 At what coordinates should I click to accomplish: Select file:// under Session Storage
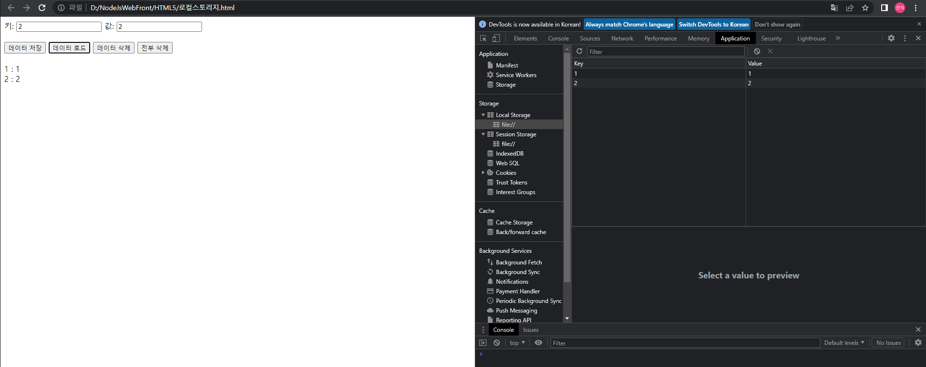(x=508, y=144)
